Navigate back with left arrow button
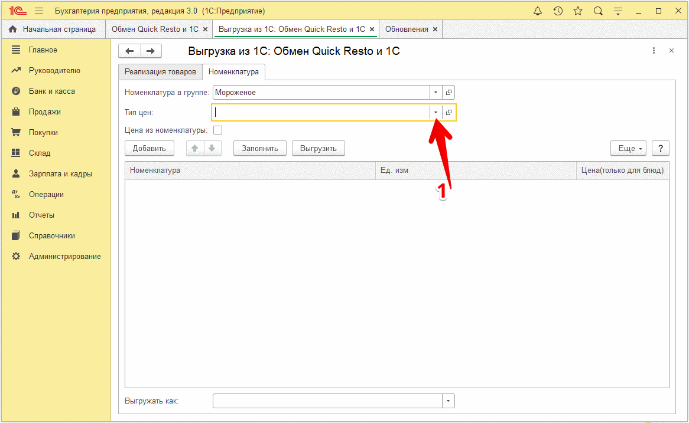Image resolution: width=689 pixels, height=423 pixels. 129,51
